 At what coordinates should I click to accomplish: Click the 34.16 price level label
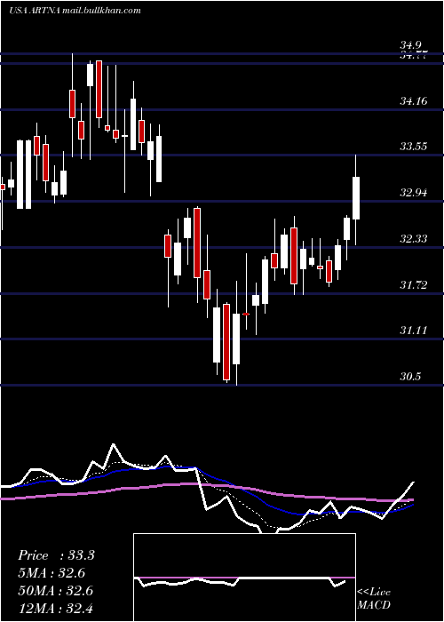tap(414, 101)
